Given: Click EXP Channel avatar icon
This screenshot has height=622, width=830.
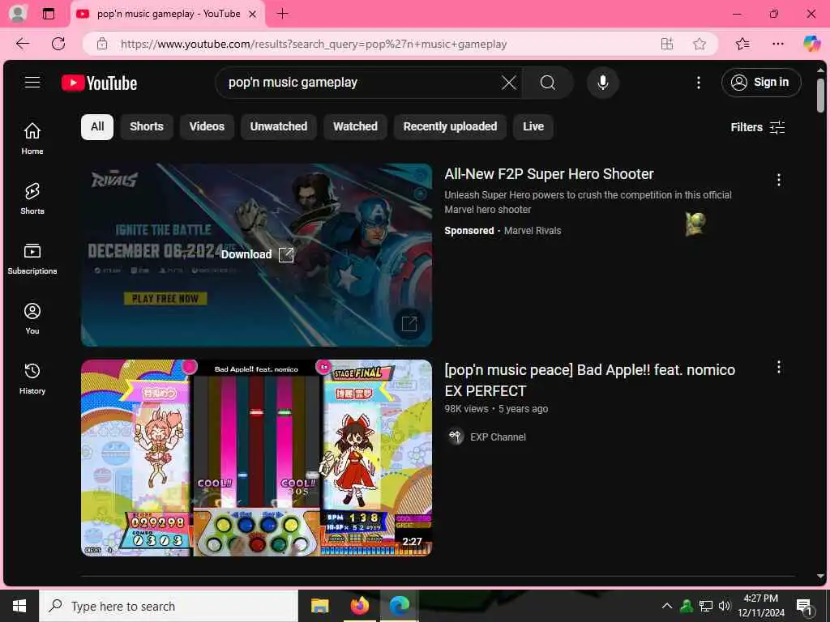Looking at the screenshot, I should click(x=456, y=437).
